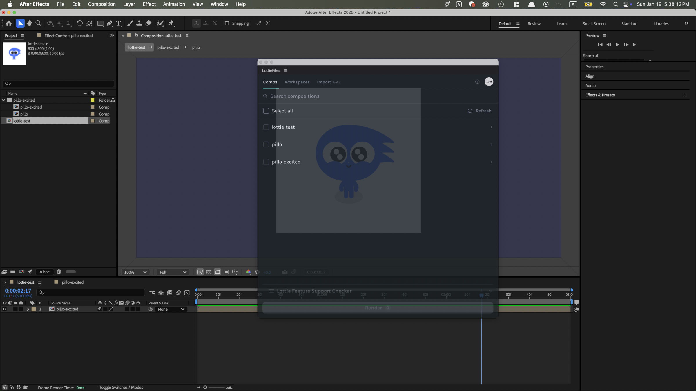Screen dimensions: 696x391
Task: Toggle transparency grid in viewer
Action: point(209,272)
